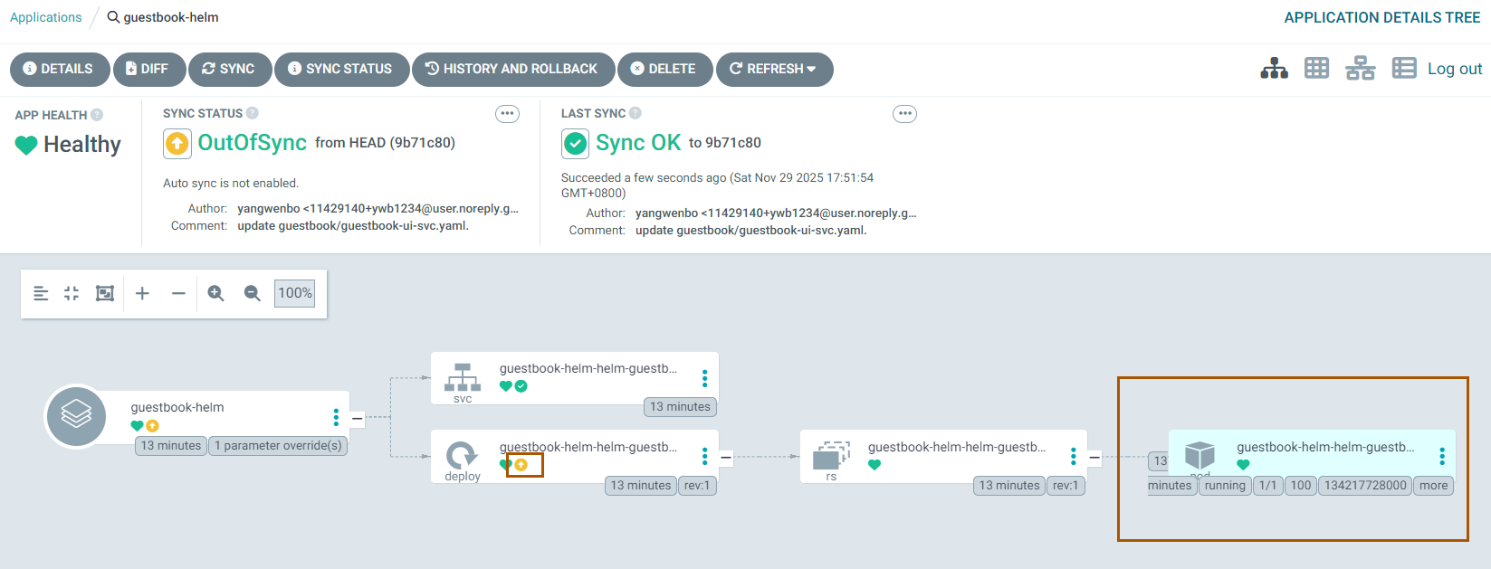
Task: Collapse all nodes icon in graph toolbar
Action: tap(72, 293)
